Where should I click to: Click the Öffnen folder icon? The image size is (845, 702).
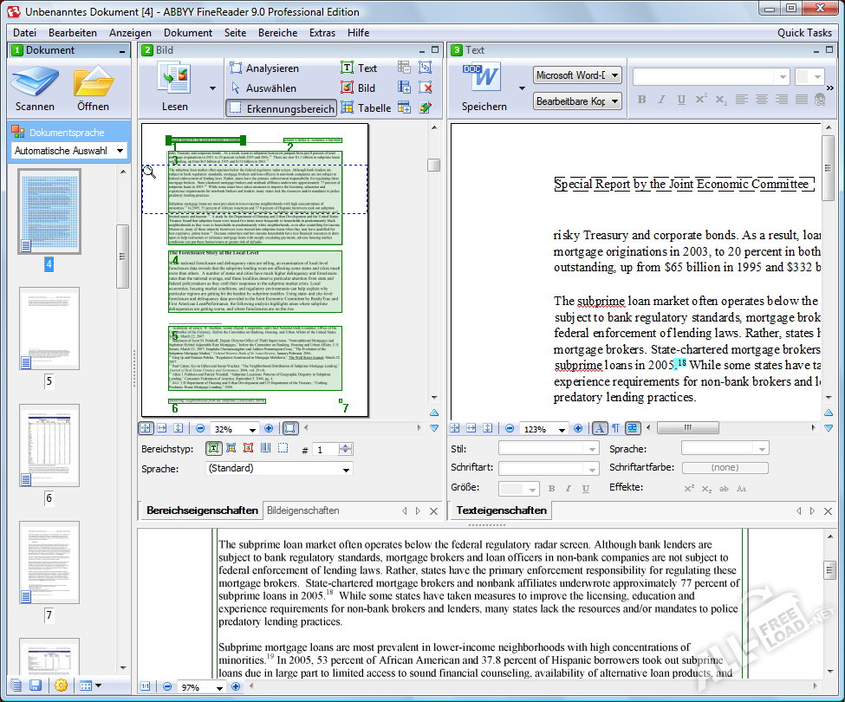[x=93, y=83]
